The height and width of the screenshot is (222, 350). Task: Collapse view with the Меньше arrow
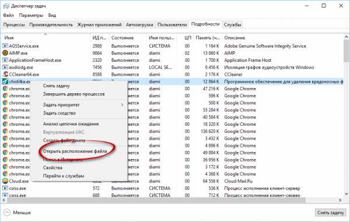pos(7,213)
